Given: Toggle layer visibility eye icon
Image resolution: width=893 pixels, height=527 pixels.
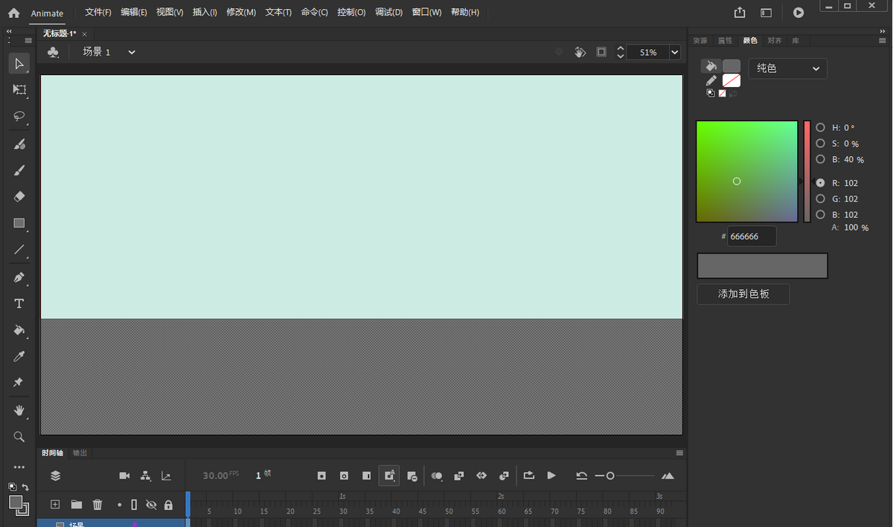Looking at the screenshot, I should click(x=151, y=505).
